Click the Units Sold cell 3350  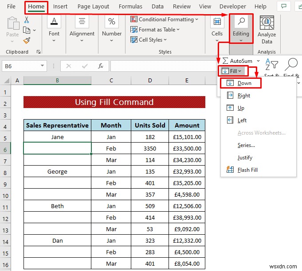pos(150,148)
